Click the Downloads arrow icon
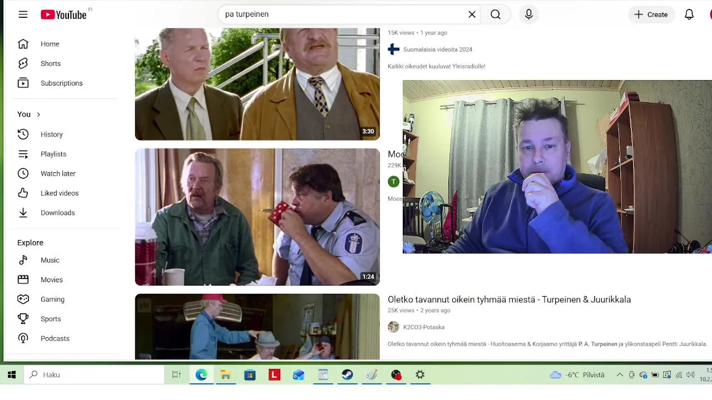This screenshot has height=400, width=712. point(23,213)
